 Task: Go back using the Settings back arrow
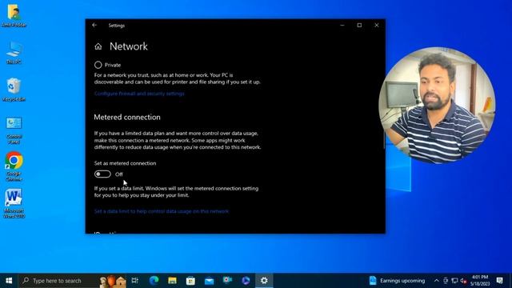pyautogui.click(x=94, y=25)
